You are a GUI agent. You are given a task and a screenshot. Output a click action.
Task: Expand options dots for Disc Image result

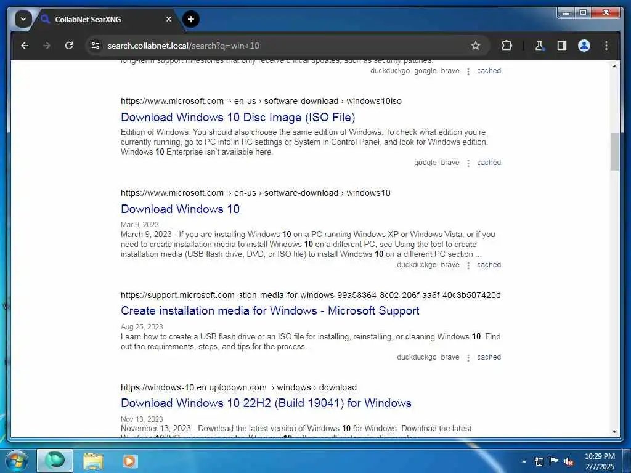pyautogui.click(x=468, y=163)
